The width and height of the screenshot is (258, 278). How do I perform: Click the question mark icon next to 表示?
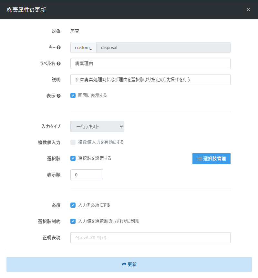[58, 96]
